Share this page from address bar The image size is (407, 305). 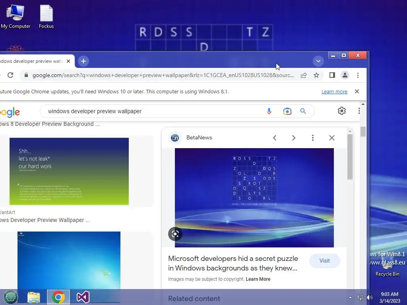point(303,75)
